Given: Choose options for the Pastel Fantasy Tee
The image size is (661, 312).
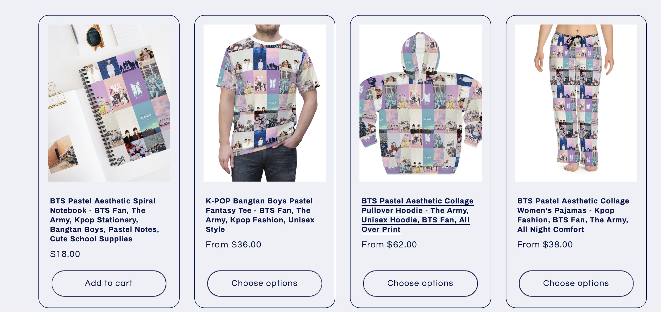Looking at the screenshot, I should click(x=264, y=283).
